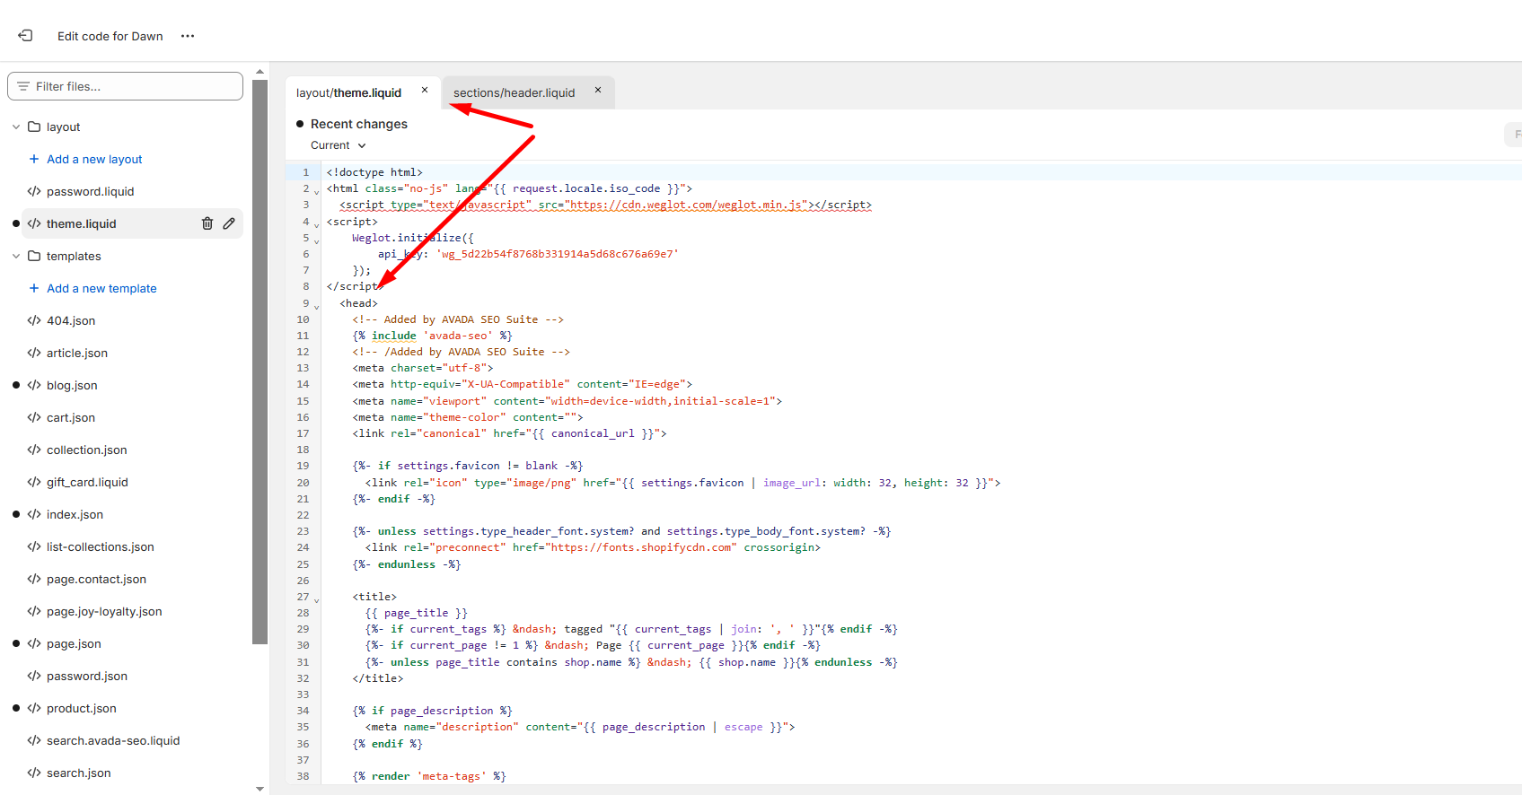Open list-collections.json file
The height and width of the screenshot is (795, 1522).
101,546
